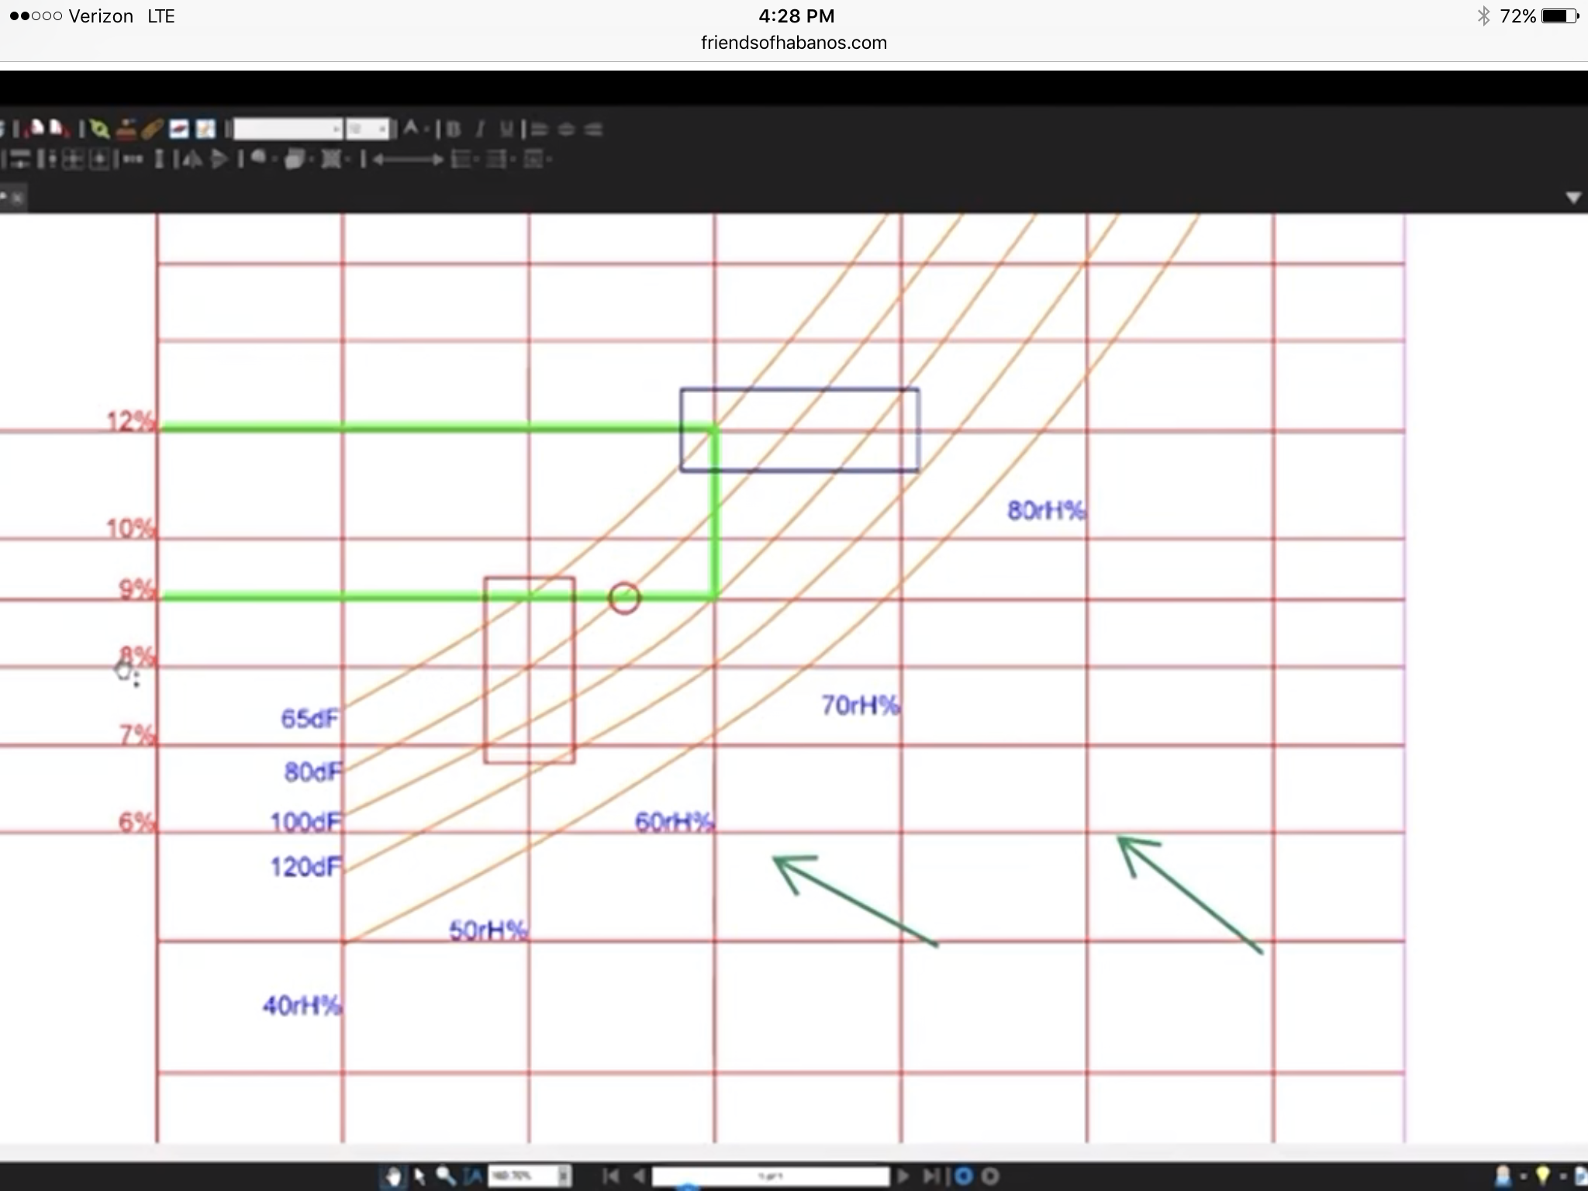The height and width of the screenshot is (1191, 1588).
Task: Click the stamp tool icon
Action: click(127, 129)
